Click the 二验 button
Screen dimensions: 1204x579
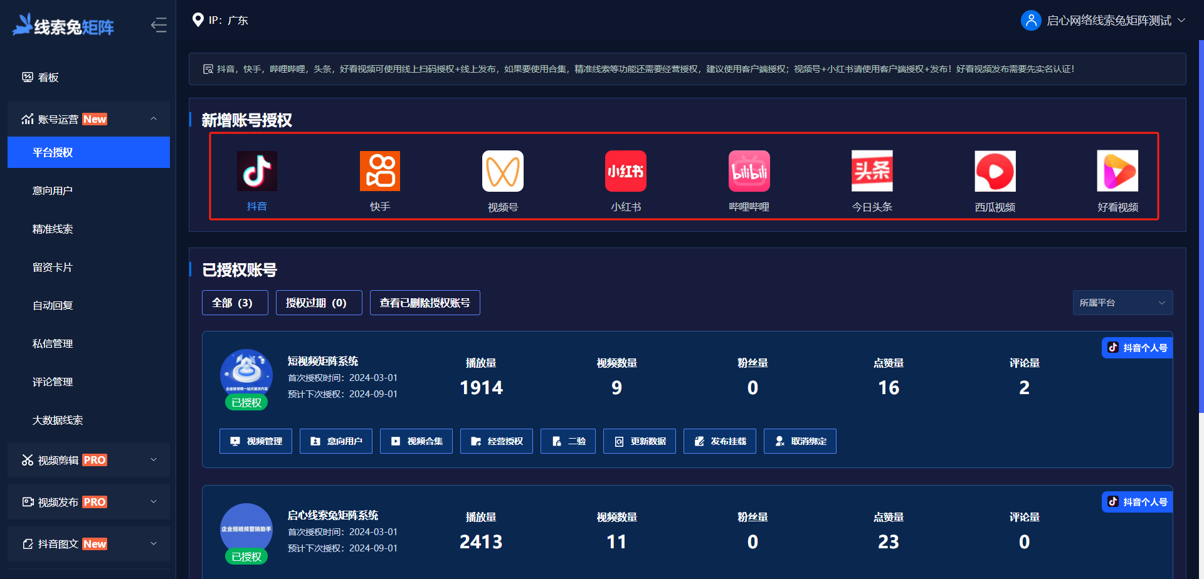point(568,441)
